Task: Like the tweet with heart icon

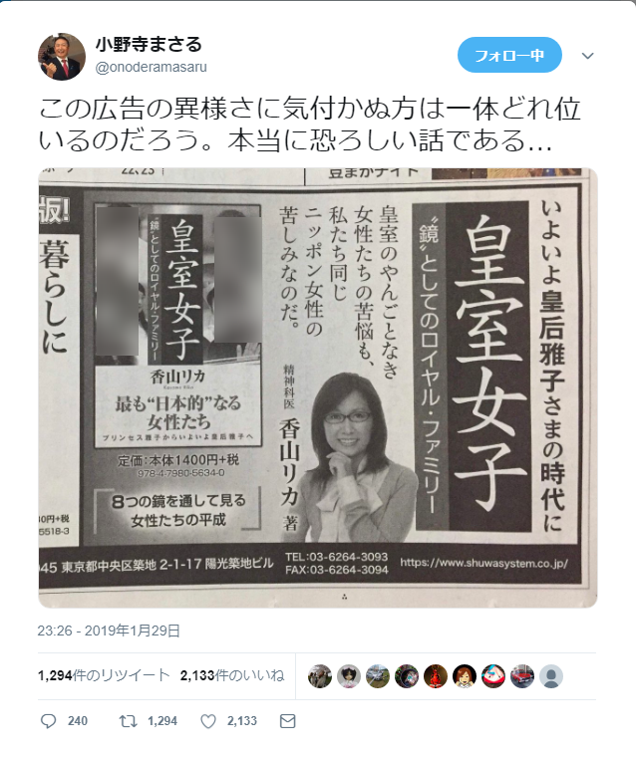Action: (x=208, y=721)
